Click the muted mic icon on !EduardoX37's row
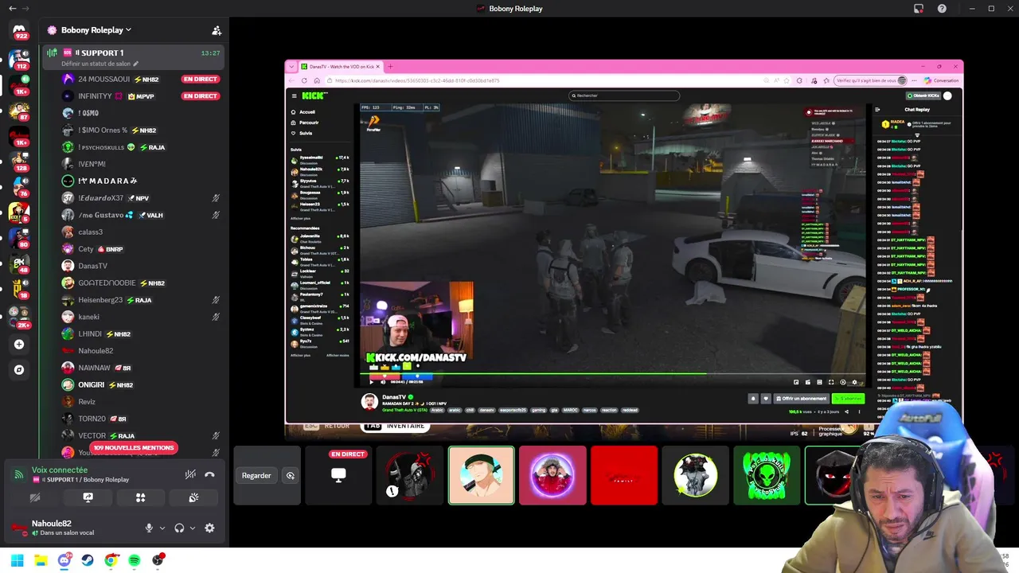The height and width of the screenshot is (573, 1019). coord(216,198)
